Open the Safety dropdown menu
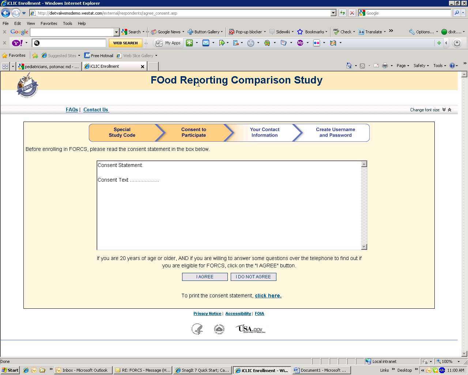 click(421, 66)
